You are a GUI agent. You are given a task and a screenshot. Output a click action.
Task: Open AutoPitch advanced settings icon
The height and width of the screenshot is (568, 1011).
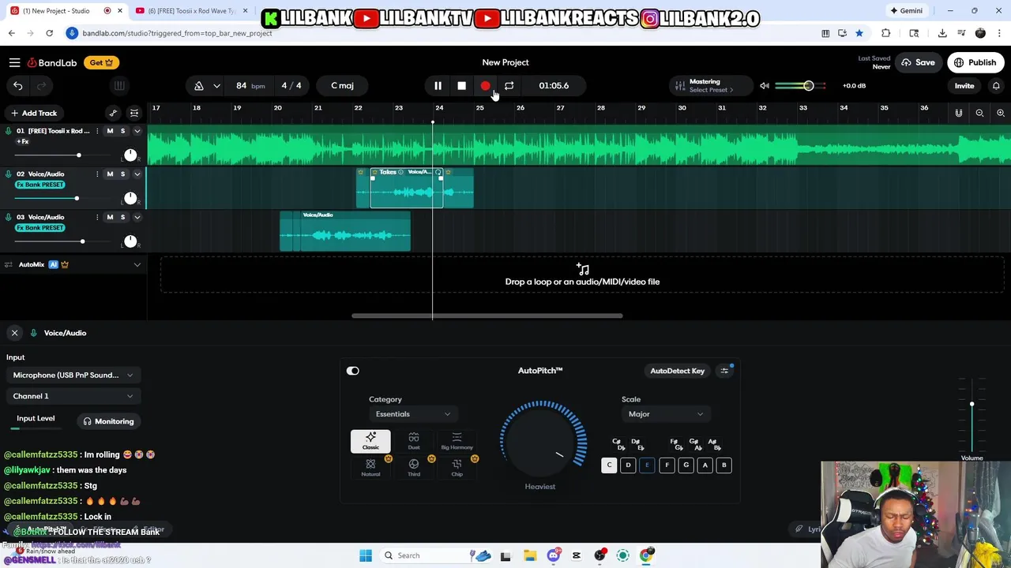[724, 371]
